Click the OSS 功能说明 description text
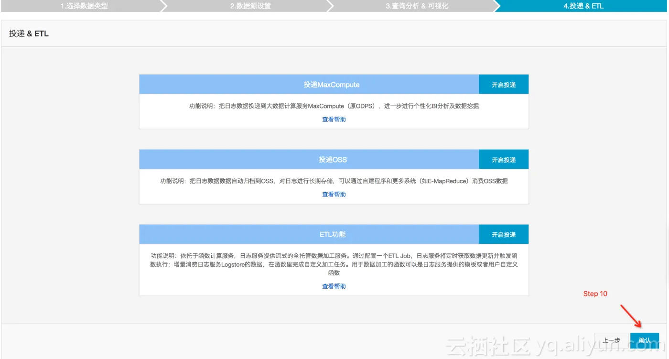The height and width of the screenshot is (359, 669). click(334, 181)
